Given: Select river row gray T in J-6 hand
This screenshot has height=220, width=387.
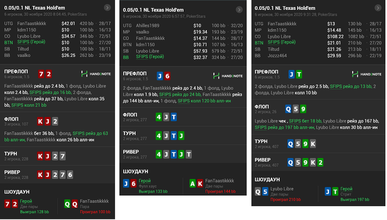Looking at the screenshot, I should click(x=189, y=154).
